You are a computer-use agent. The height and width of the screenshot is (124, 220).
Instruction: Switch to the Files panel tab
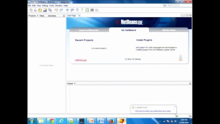coord(42,16)
